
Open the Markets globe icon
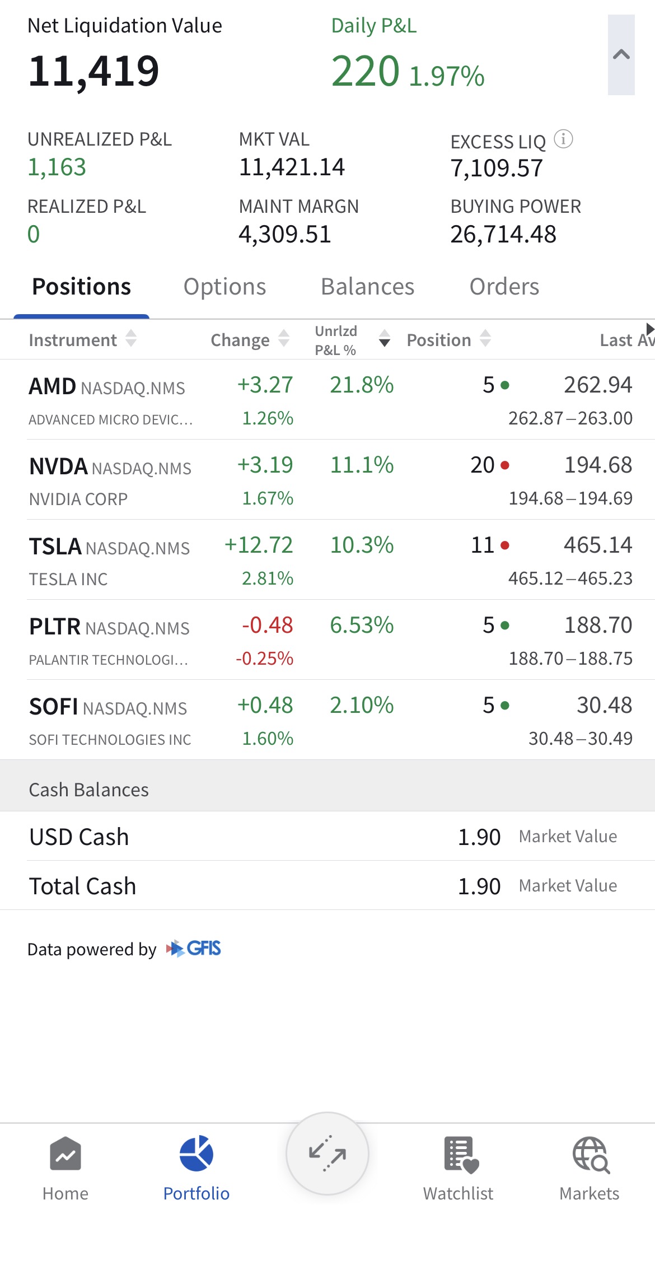[590, 1154]
